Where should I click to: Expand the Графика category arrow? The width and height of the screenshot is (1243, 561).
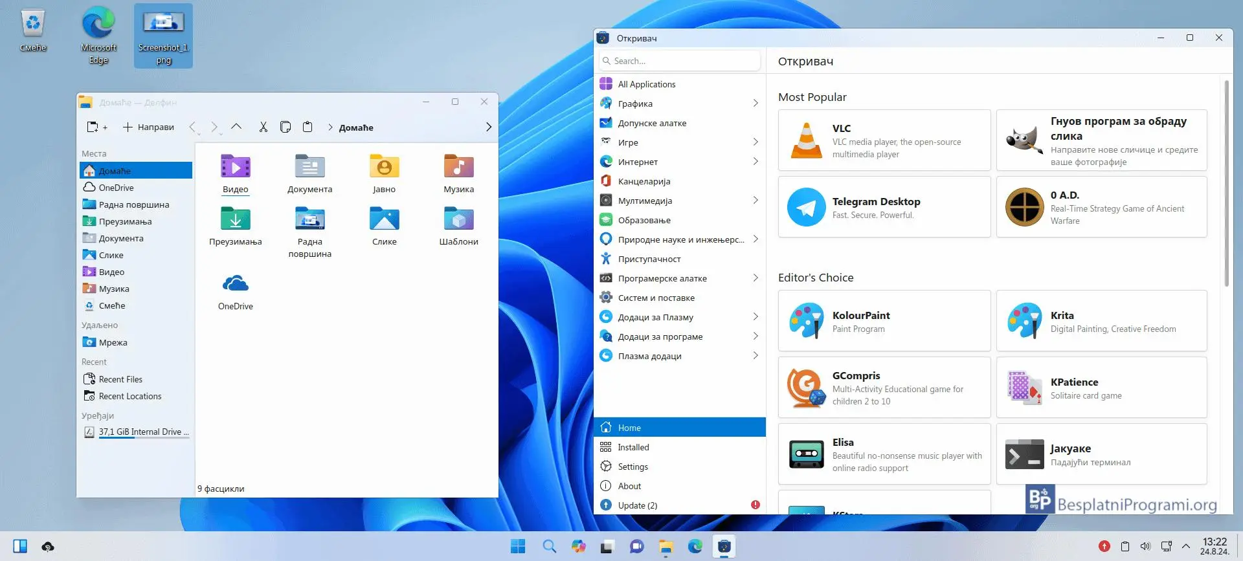point(756,104)
